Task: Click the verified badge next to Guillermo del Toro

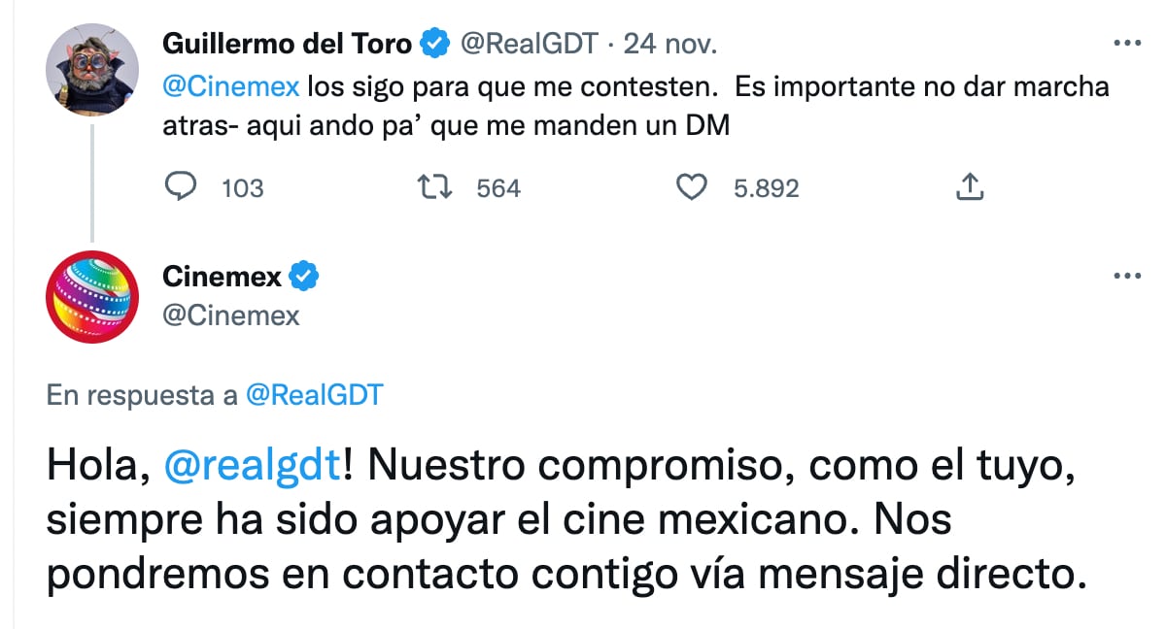Action: tap(433, 41)
